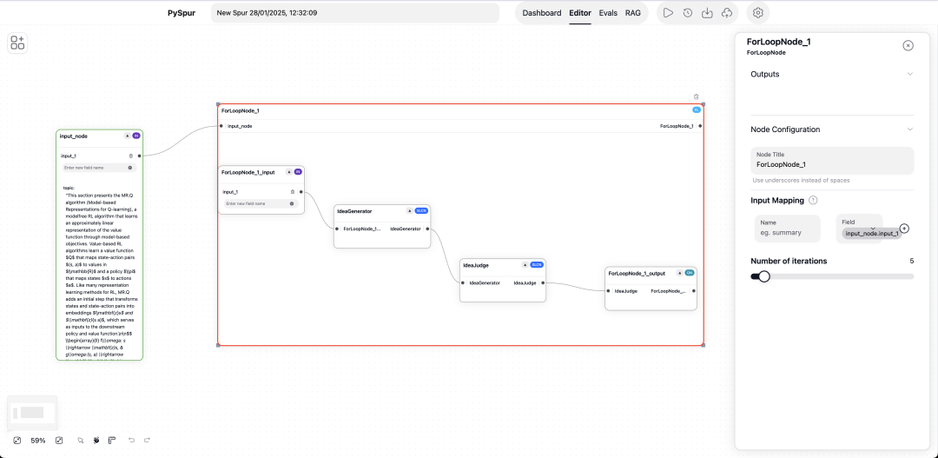Click the cloud upload deploy icon
Viewport: 938px width, 458px height.
727,13
